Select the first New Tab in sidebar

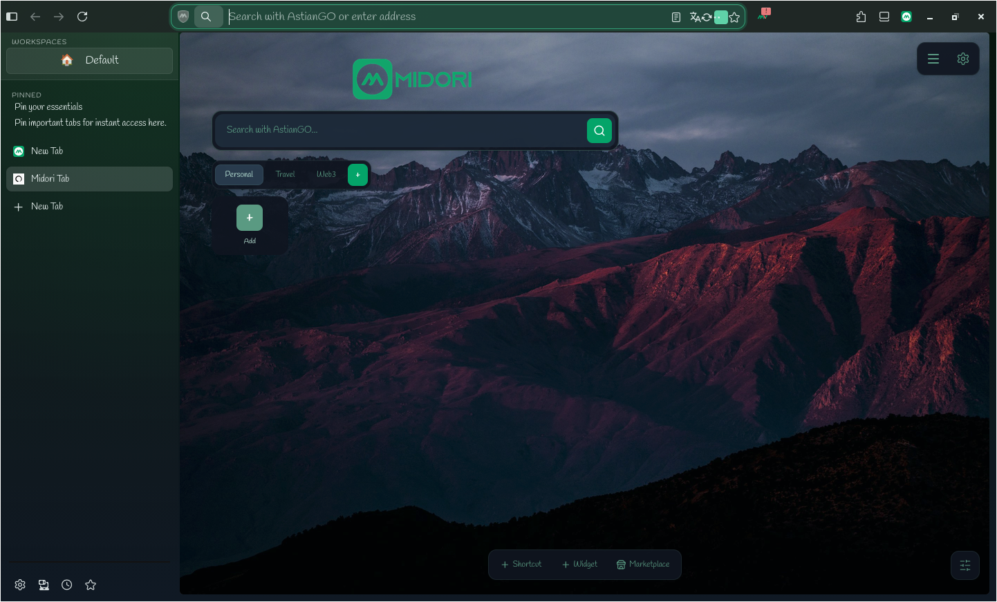tap(89, 151)
